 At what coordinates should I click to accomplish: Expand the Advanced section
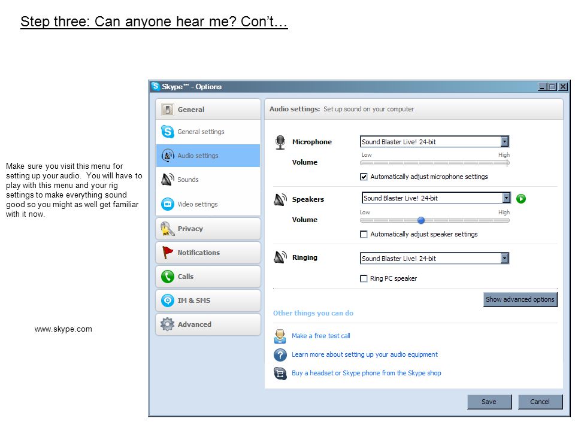(x=208, y=324)
